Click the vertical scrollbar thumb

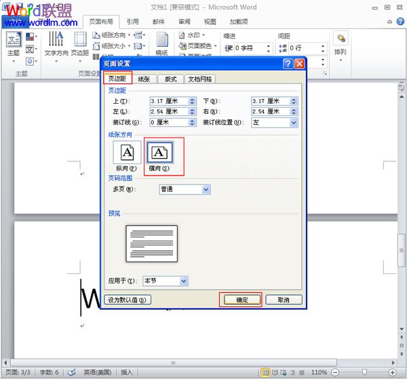pos(402,250)
